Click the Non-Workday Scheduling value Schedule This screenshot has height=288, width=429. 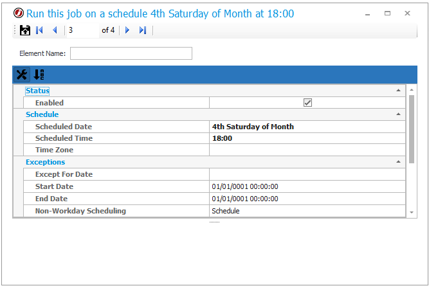click(x=226, y=211)
